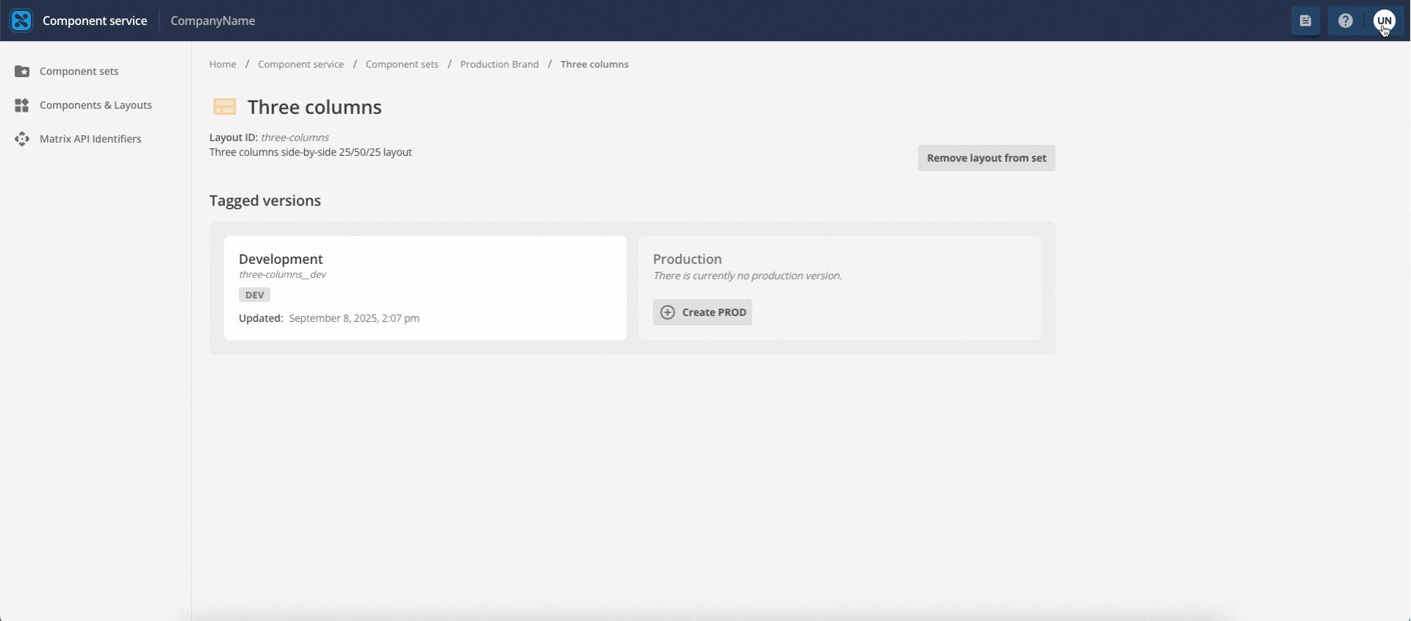Open the Development version card
1411x621 pixels.
click(426, 288)
